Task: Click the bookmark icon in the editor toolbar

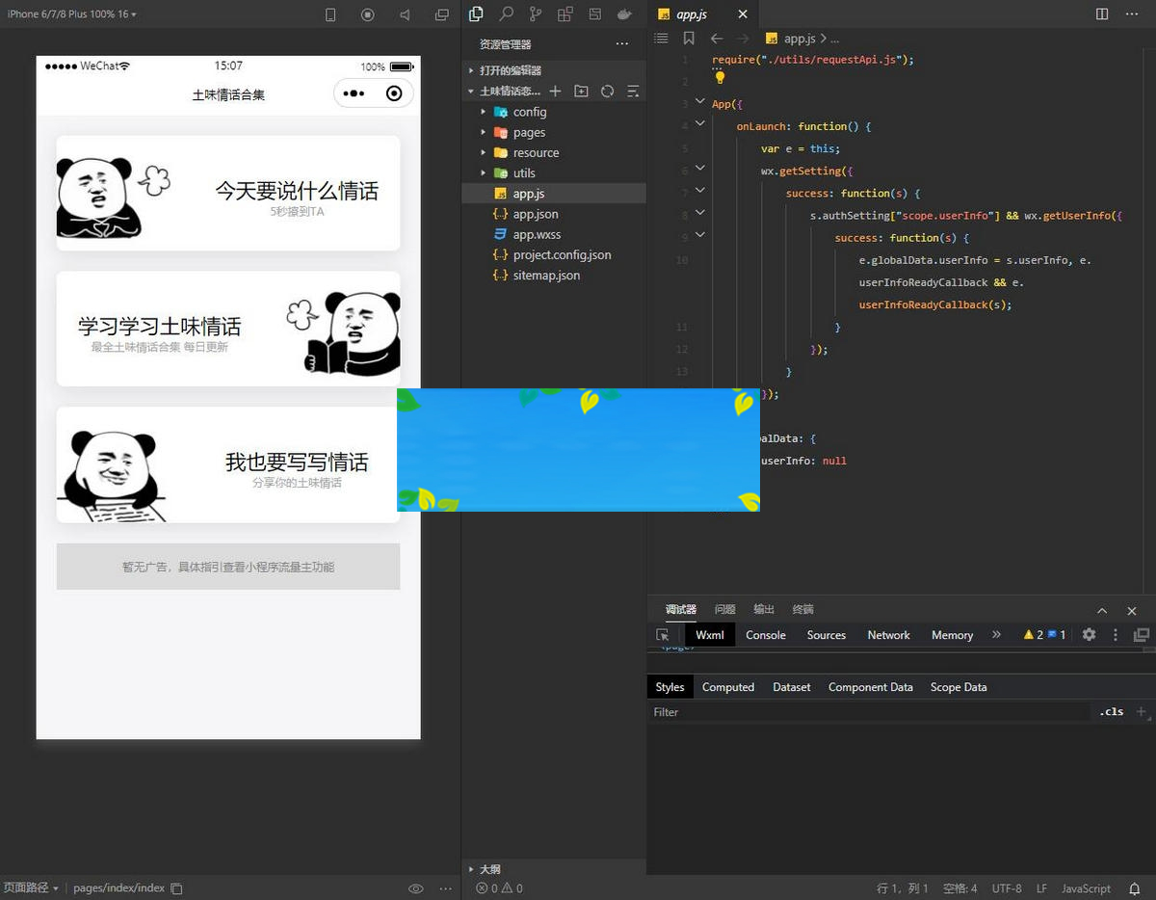Action: (689, 39)
